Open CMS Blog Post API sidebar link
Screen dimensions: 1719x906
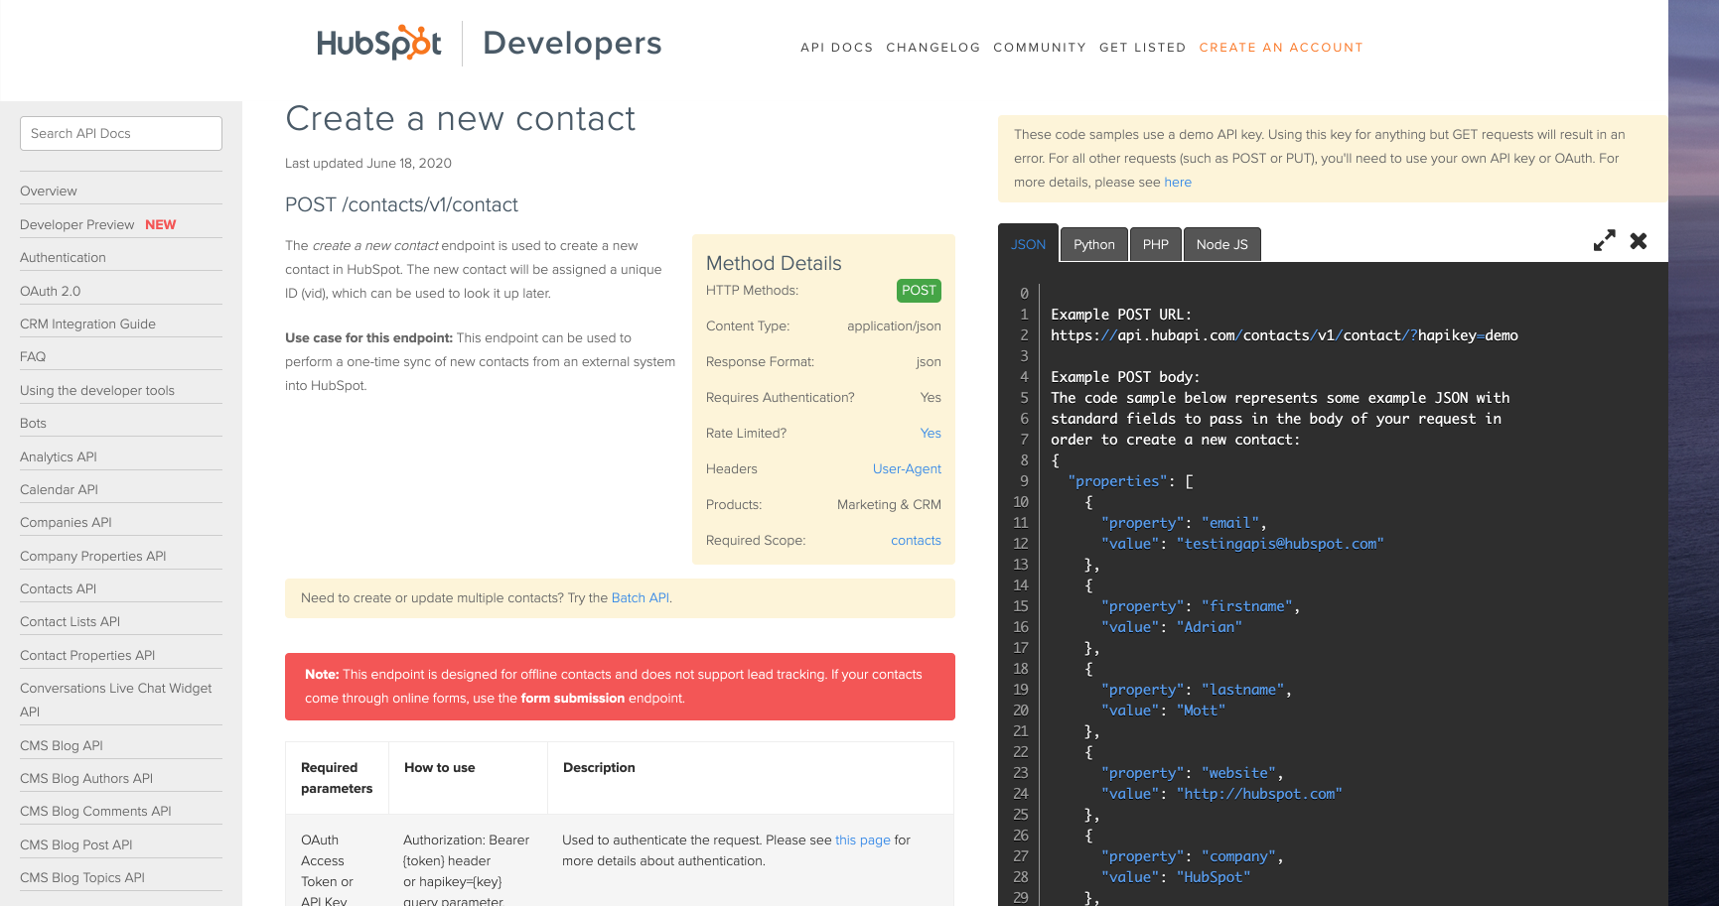(x=76, y=844)
